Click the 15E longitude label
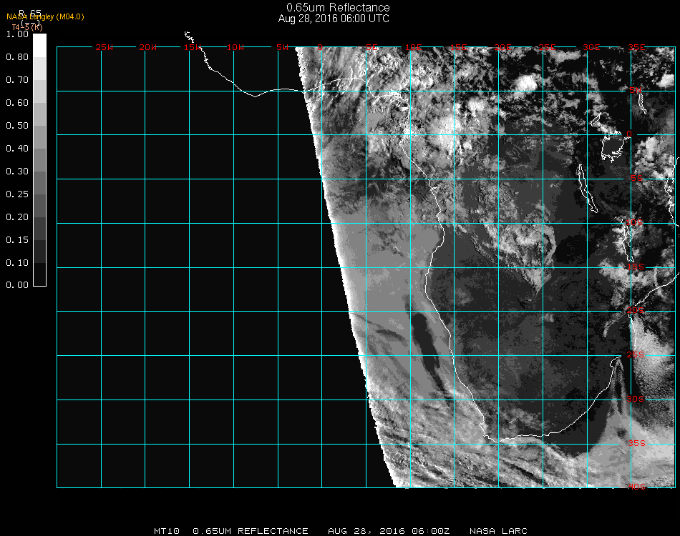680x536 pixels. [458, 47]
